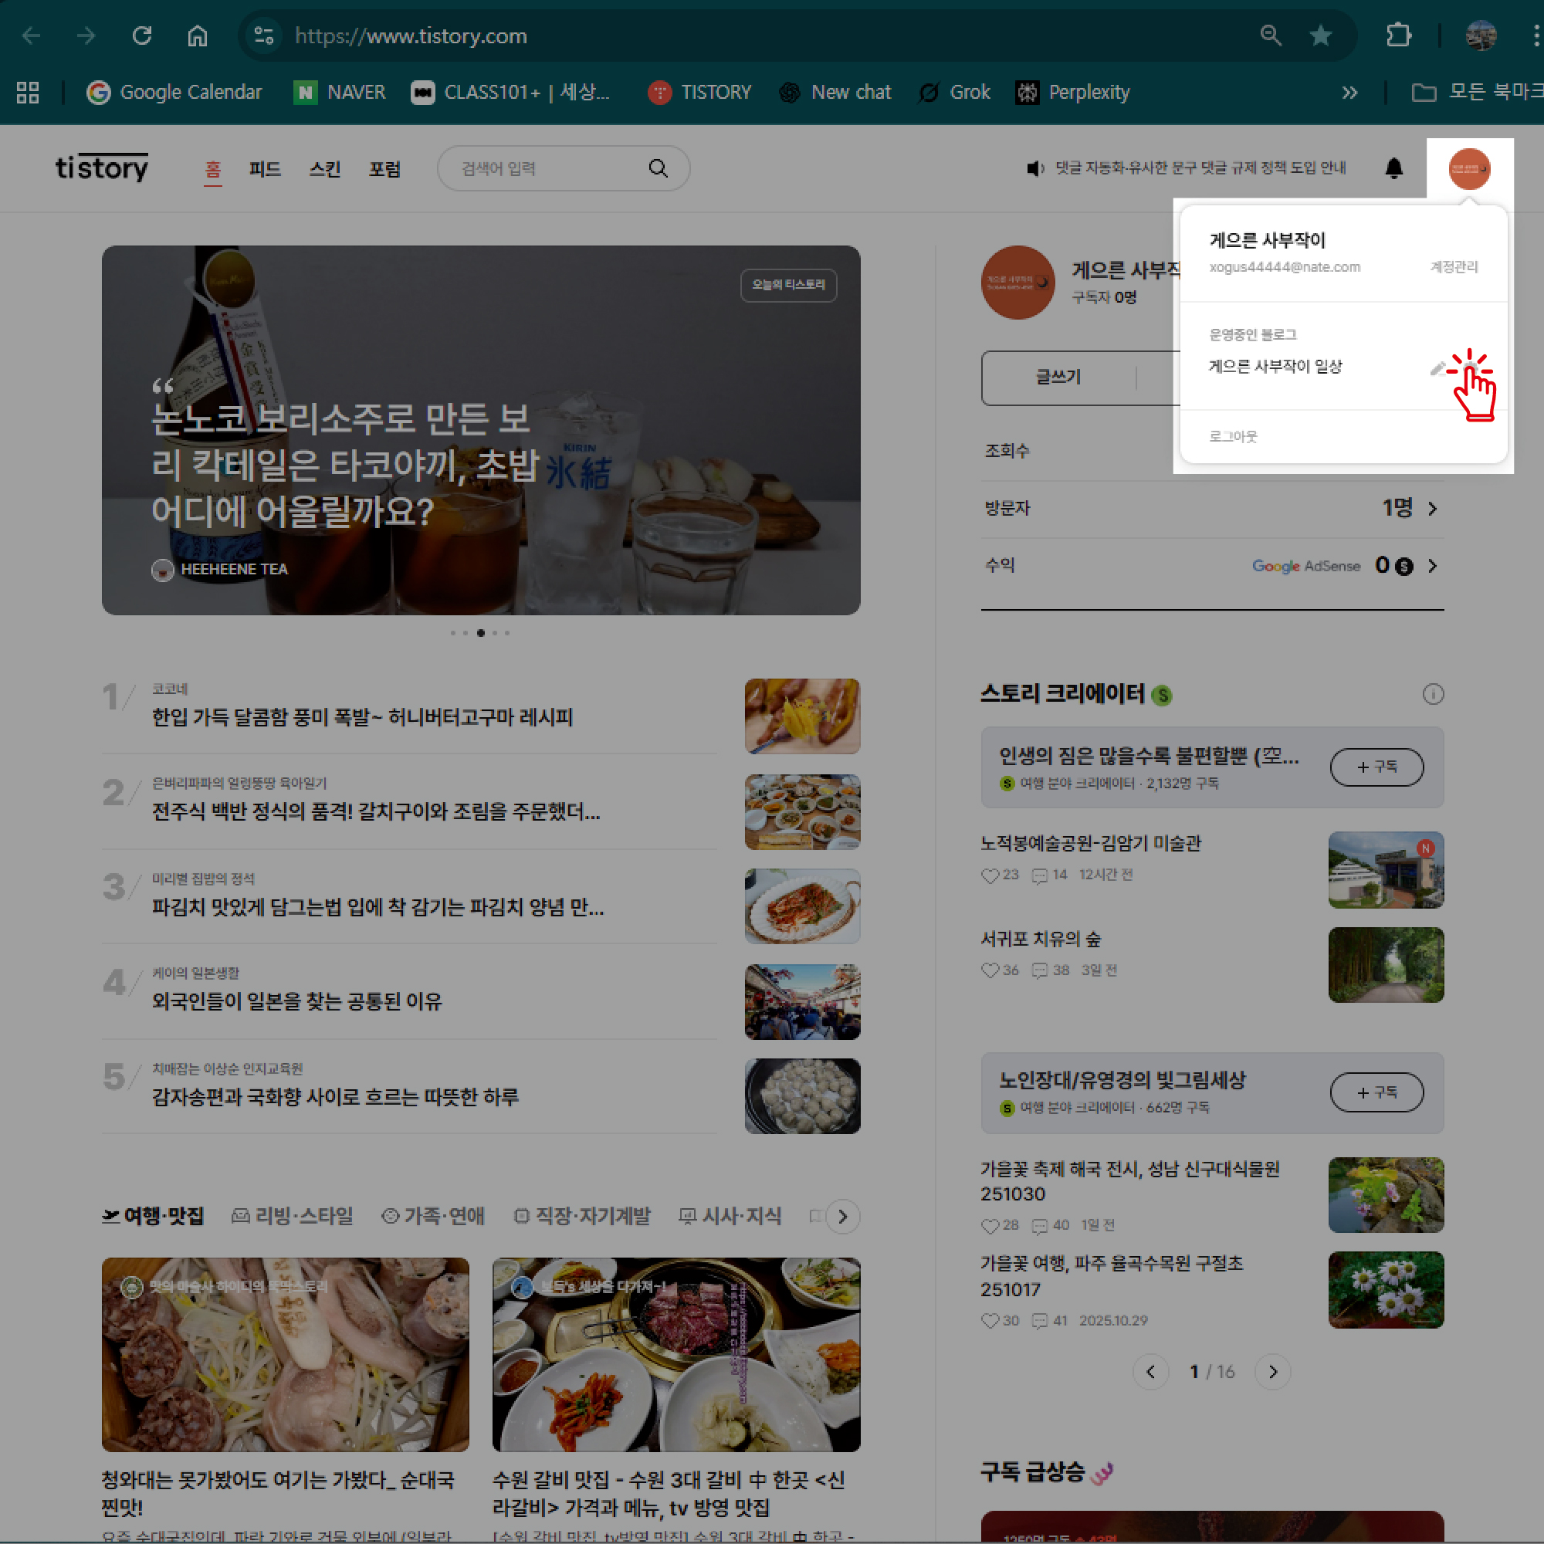The height and width of the screenshot is (1544, 1544).
Task: Open the info icon beside 스토리 크리에이터
Action: tap(1433, 695)
